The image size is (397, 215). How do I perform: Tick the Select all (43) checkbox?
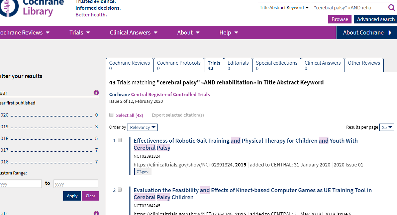[112, 115]
